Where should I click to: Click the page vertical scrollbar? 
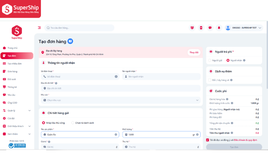(267, 54)
